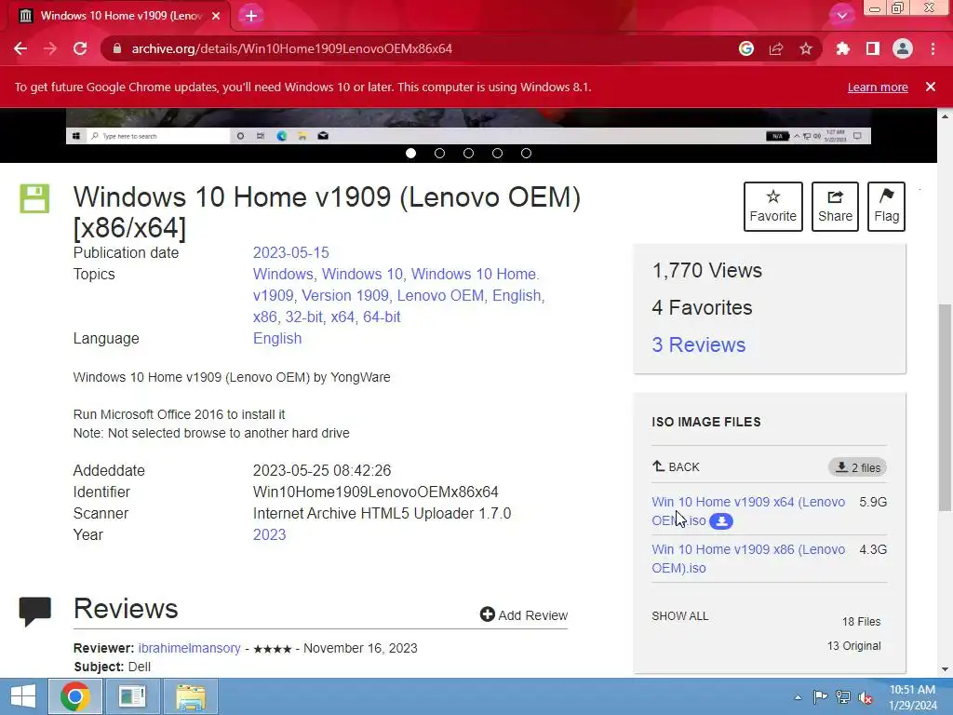Viewport: 953px width, 715px height.
Task: Select the fourth carousel dot
Action: pos(497,154)
